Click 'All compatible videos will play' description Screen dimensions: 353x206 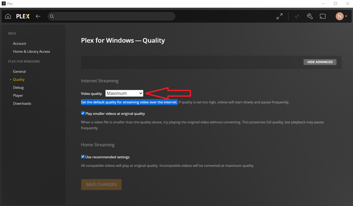[x=167, y=166]
